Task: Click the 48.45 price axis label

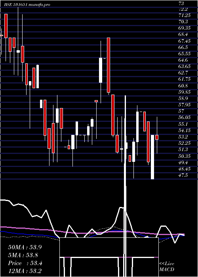Action: 185,169
